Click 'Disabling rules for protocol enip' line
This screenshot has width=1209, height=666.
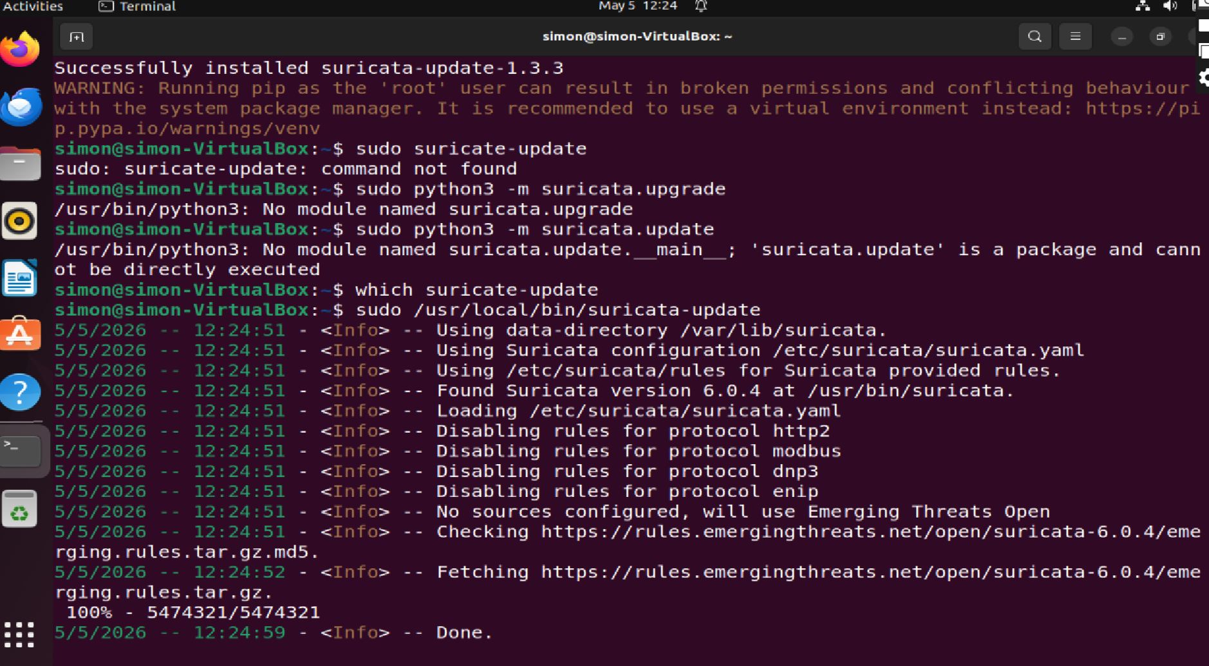tap(436, 492)
